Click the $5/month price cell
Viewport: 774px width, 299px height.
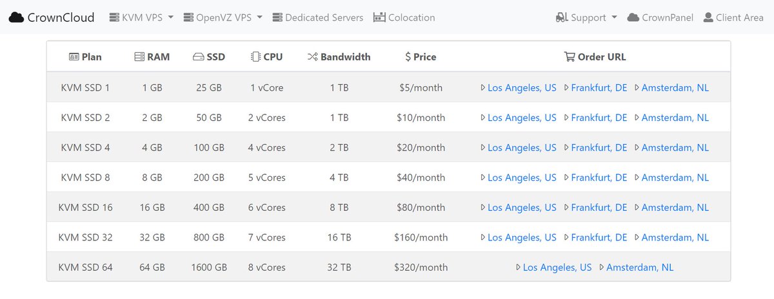click(x=421, y=87)
